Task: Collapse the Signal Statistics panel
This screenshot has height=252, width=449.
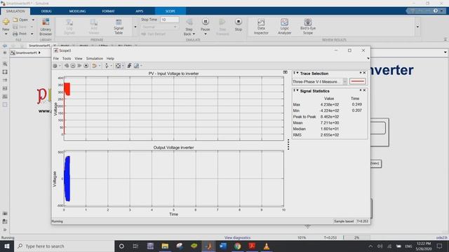Action: pyautogui.click(x=297, y=90)
